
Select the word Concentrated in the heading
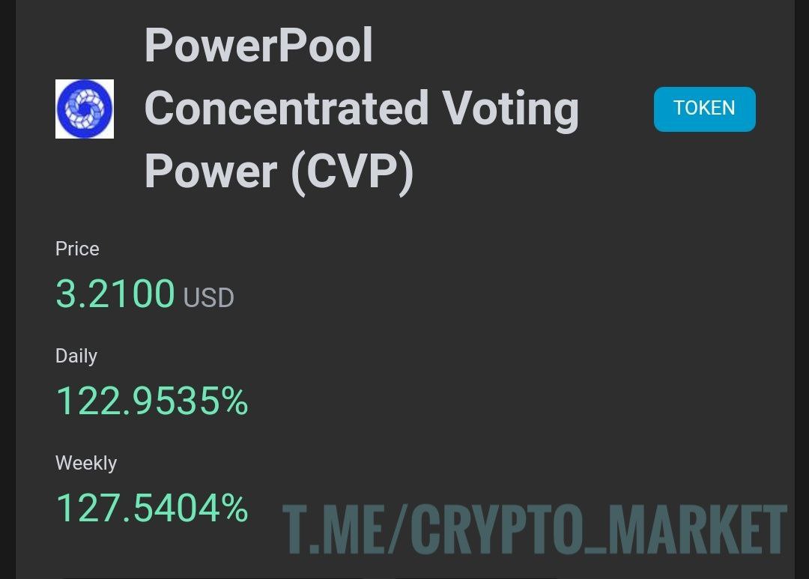pyautogui.click(x=286, y=108)
